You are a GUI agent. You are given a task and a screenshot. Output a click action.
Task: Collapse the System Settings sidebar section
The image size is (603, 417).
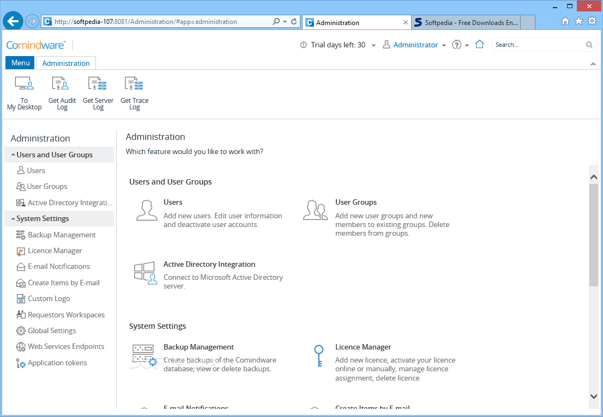coord(13,219)
